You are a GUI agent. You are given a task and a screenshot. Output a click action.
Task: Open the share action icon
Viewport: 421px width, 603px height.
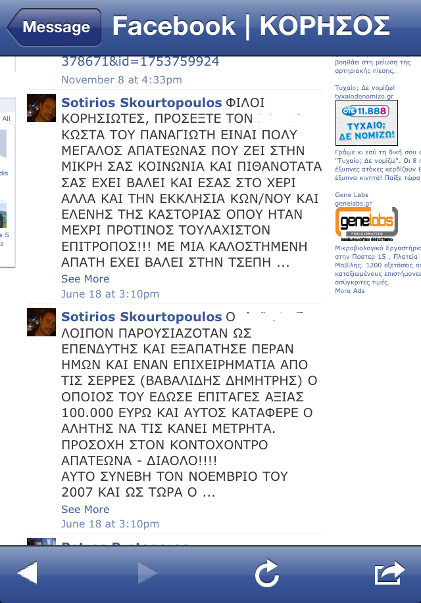click(390, 573)
